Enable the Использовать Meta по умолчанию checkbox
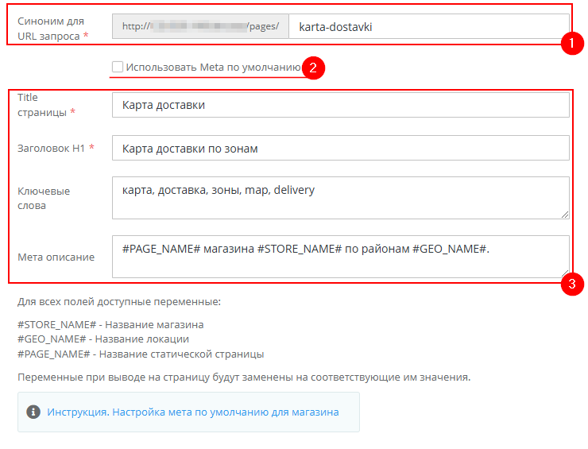Viewport: 588px width, 449px height. (x=118, y=68)
